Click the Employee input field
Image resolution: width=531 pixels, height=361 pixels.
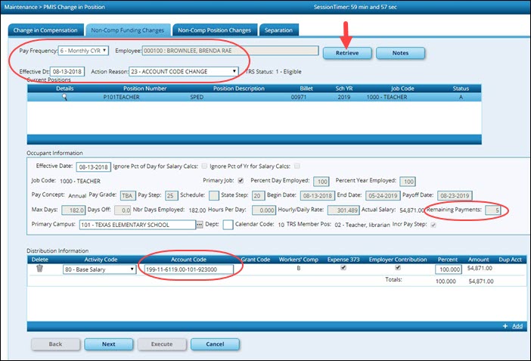click(x=230, y=51)
